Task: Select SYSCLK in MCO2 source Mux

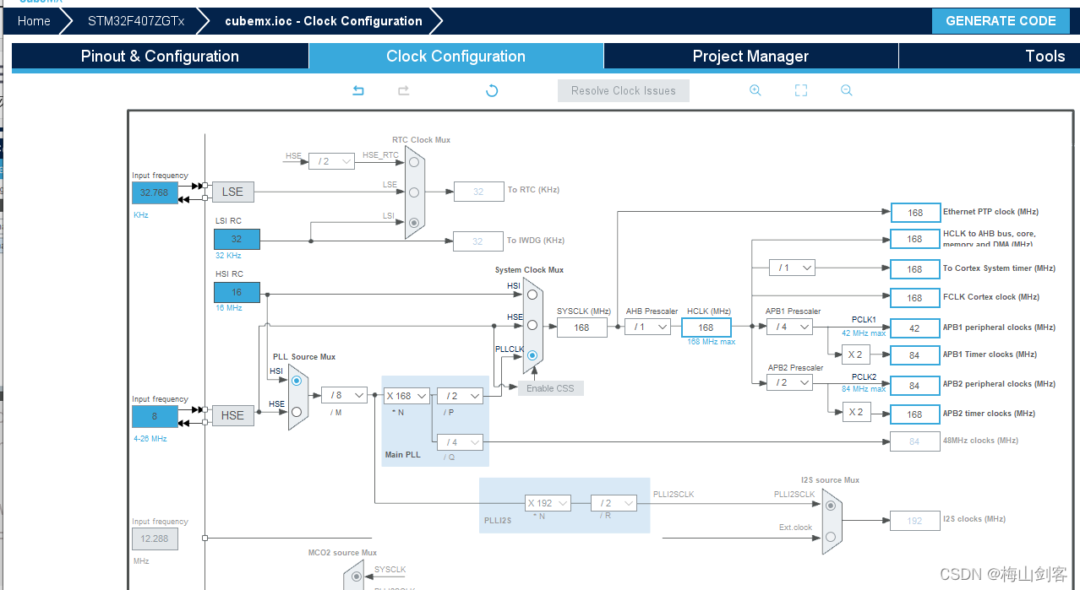Action: (x=356, y=577)
